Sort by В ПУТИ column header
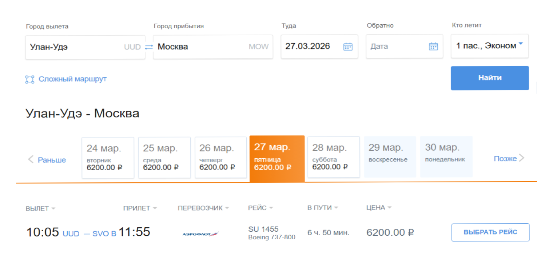 [319, 208]
